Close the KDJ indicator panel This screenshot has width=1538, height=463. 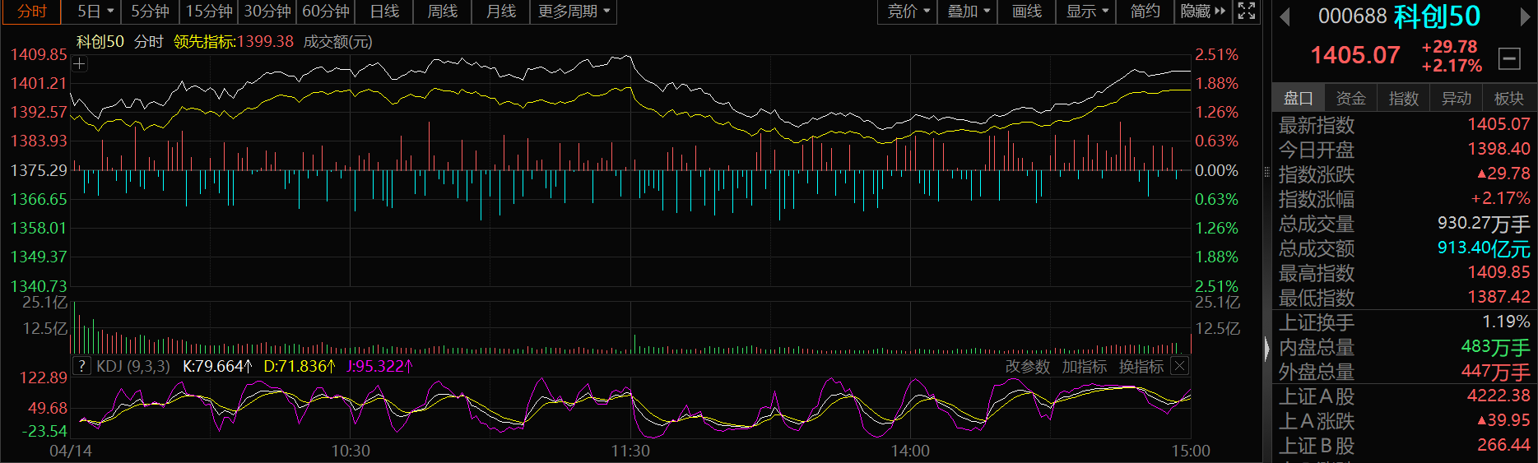tap(1179, 366)
